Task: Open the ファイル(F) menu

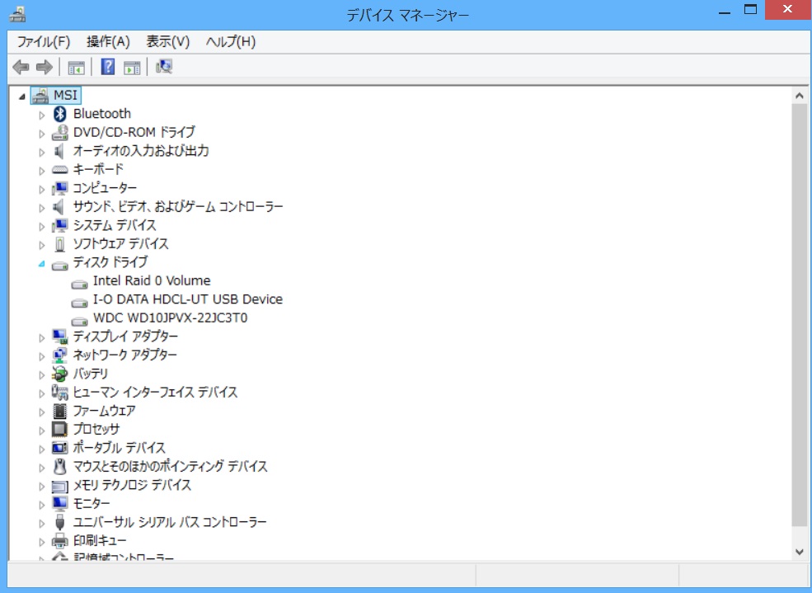Action: tap(44, 41)
